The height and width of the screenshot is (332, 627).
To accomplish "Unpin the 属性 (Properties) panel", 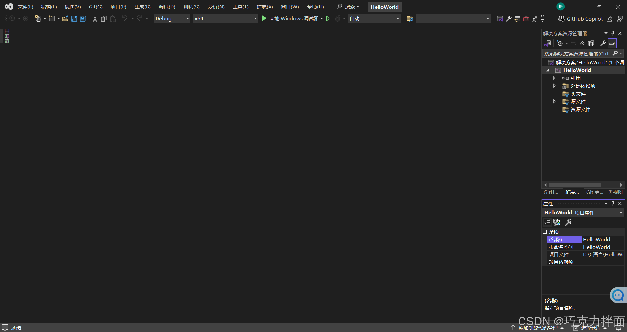I will 613,203.
